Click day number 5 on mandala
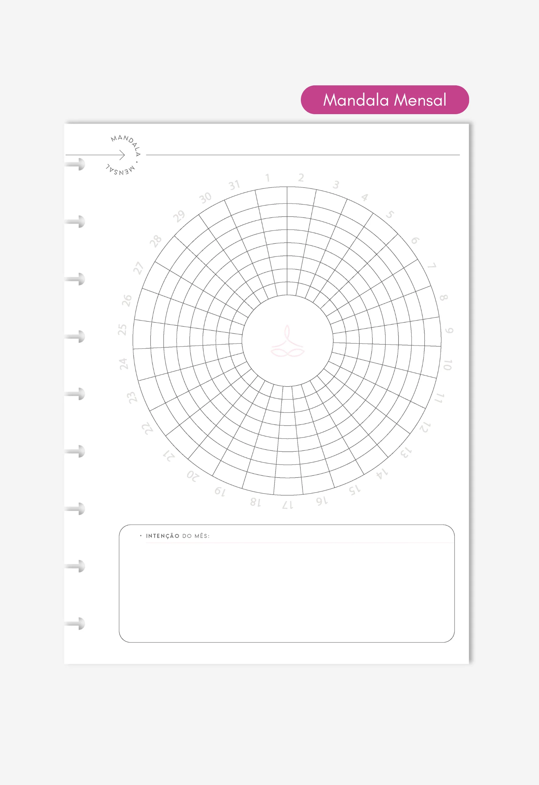The height and width of the screenshot is (785, 539). (x=390, y=214)
